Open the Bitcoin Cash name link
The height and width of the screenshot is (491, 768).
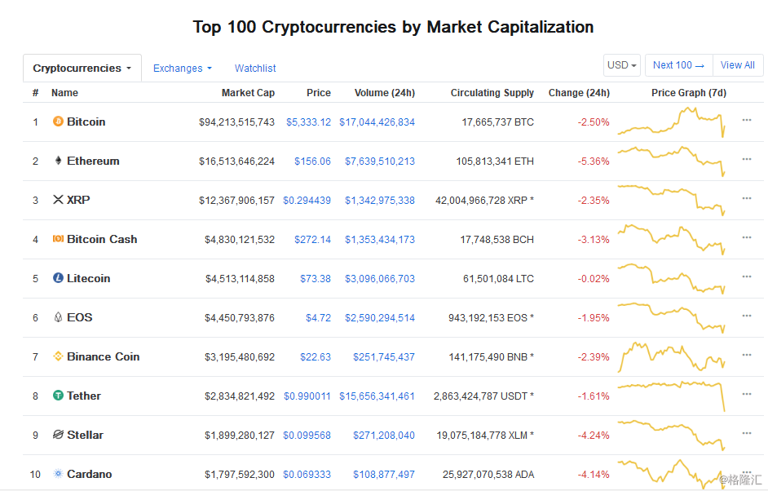(x=102, y=239)
